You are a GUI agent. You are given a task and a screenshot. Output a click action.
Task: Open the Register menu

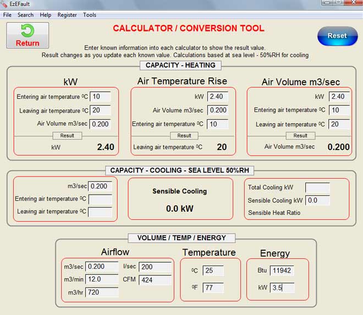pos(67,15)
